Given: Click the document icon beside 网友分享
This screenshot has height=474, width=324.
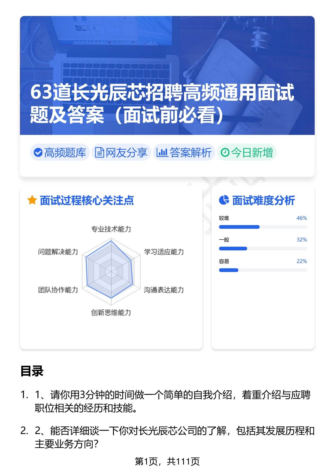Looking at the screenshot, I should (x=99, y=153).
